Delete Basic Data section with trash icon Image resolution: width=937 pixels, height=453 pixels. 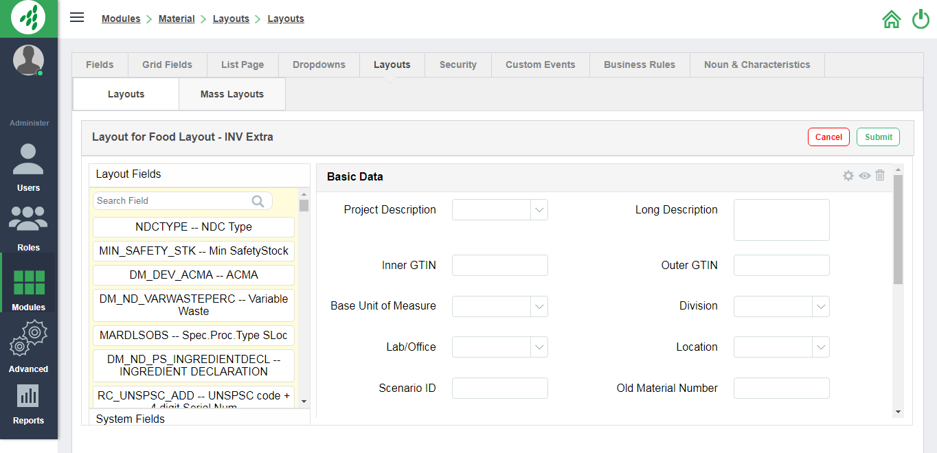[880, 176]
